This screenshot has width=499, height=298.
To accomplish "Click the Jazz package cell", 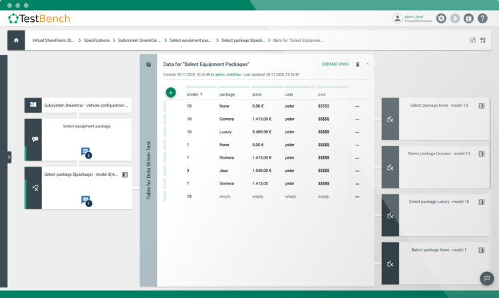I will click(x=224, y=171).
